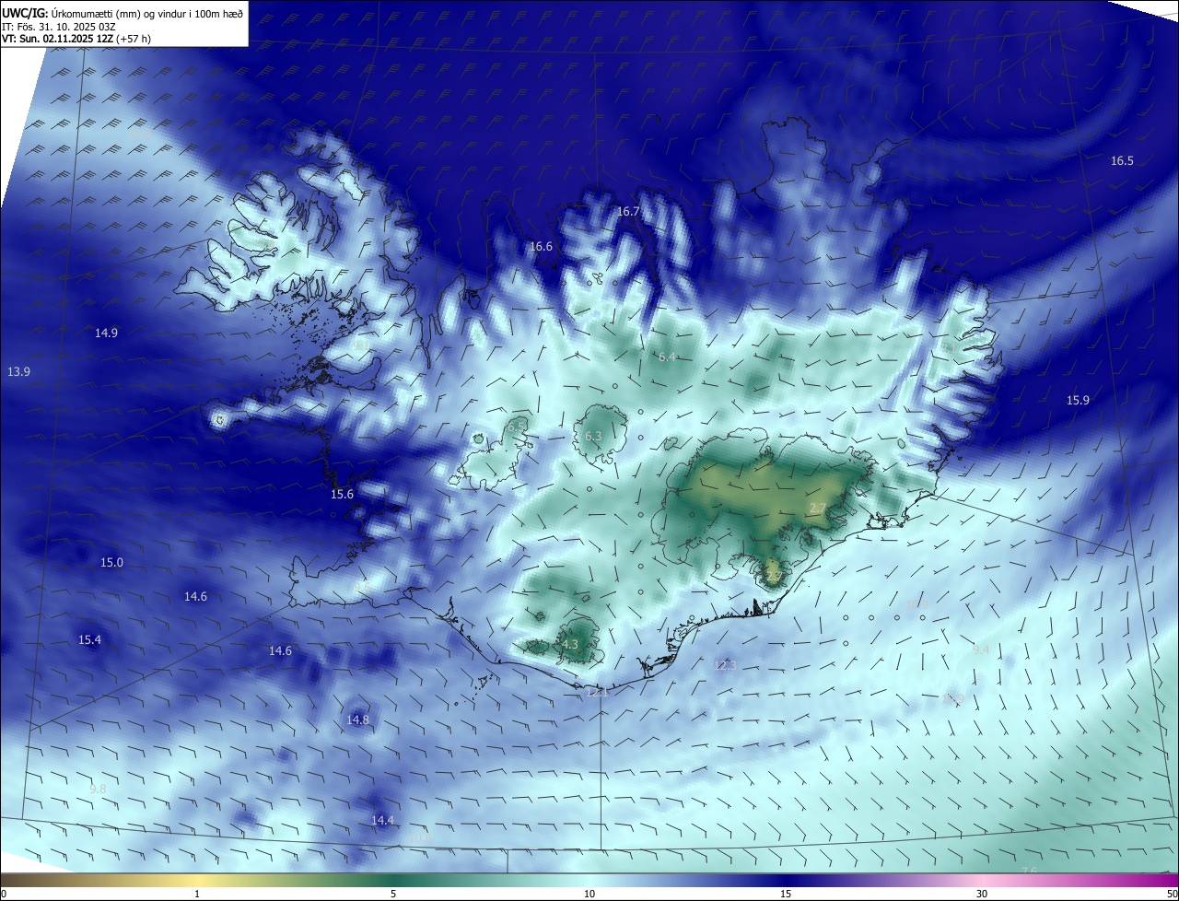Image resolution: width=1179 pixels, height=901 pixels.
Task: Click the 12.1 value label
Action: 598,692
